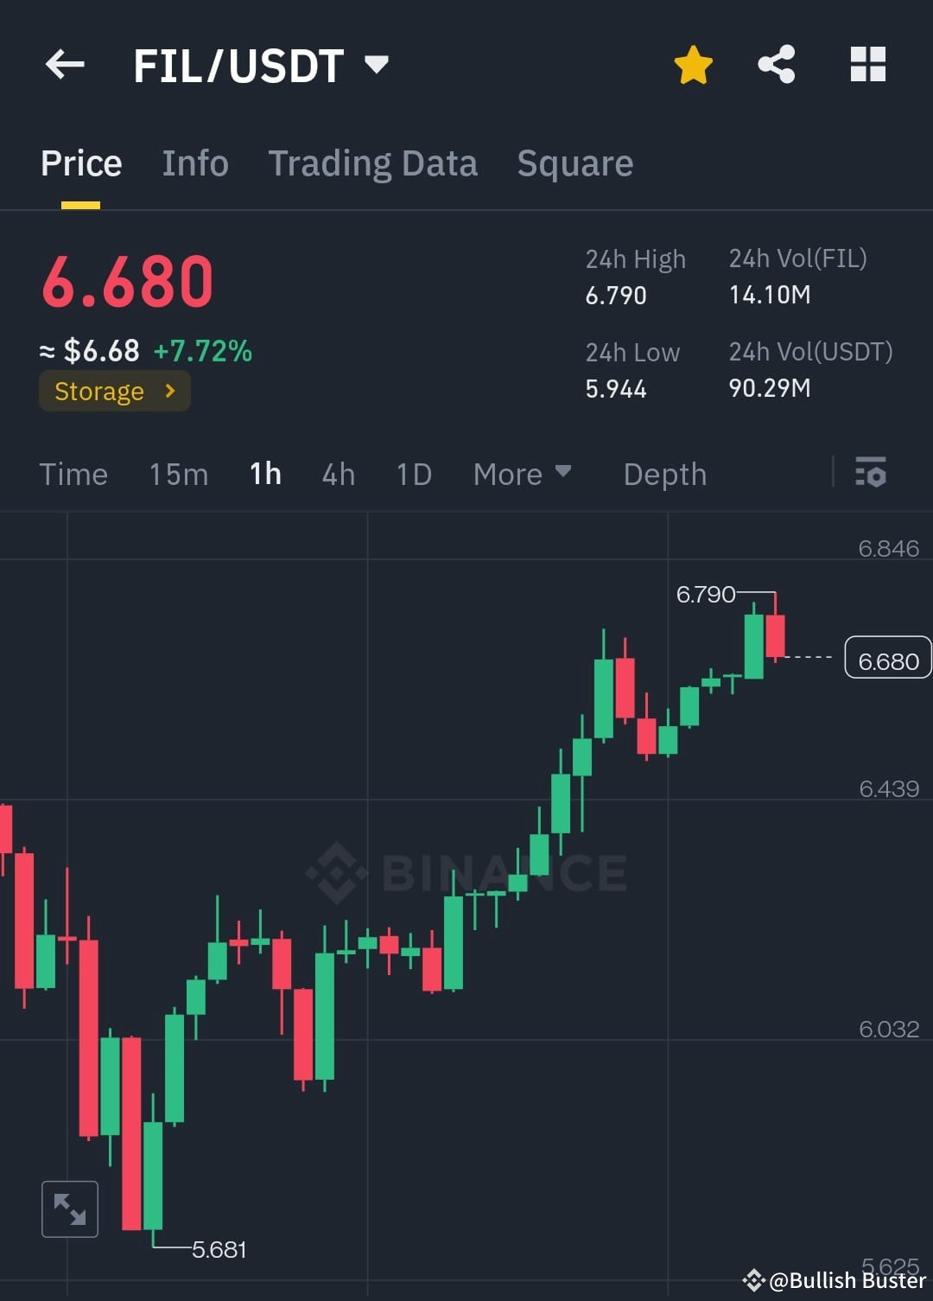Click the back arrow to exit chart
Screen dimensions: 933x1301
[65, 65]
